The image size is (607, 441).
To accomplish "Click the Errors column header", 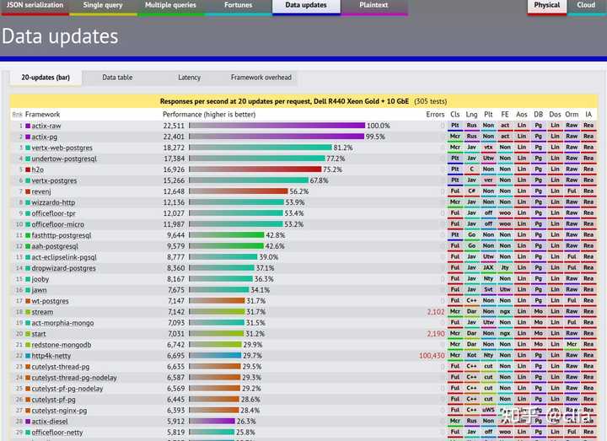I will 435,115.
